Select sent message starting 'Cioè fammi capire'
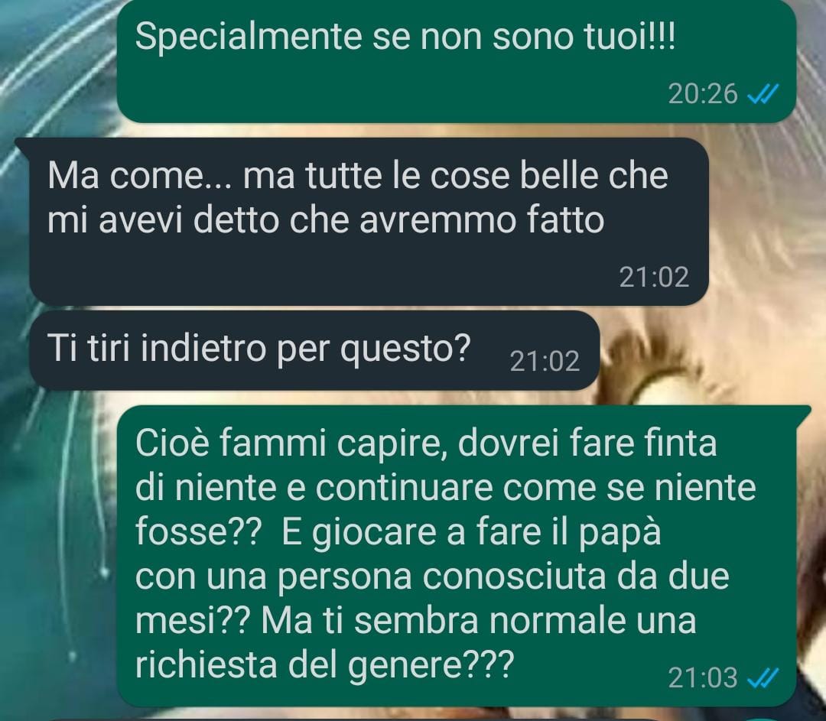 (456, 556)
